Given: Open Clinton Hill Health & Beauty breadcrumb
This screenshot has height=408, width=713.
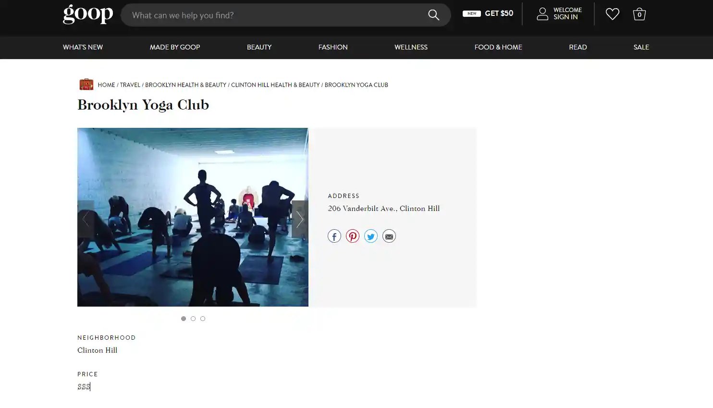Looking at the screenshot, I should point(275,85).
